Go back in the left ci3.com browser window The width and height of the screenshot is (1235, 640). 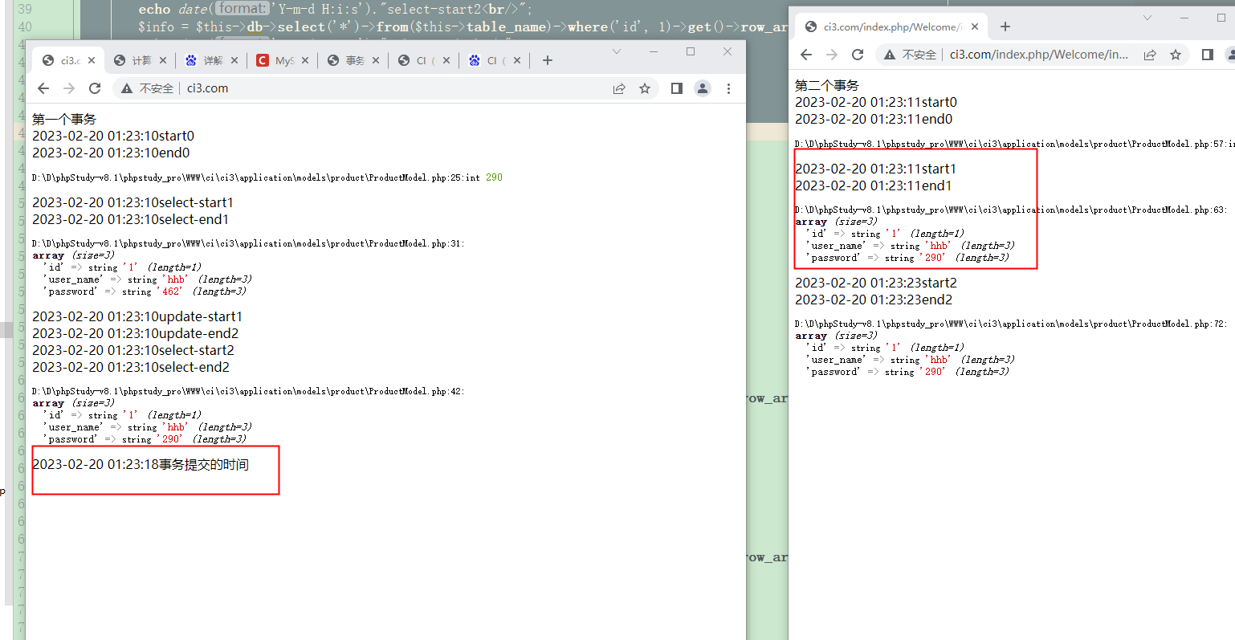pyautogui.click(x=43, y=88)
